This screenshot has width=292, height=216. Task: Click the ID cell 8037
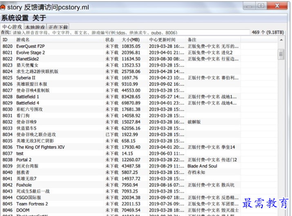click(7, 154)
